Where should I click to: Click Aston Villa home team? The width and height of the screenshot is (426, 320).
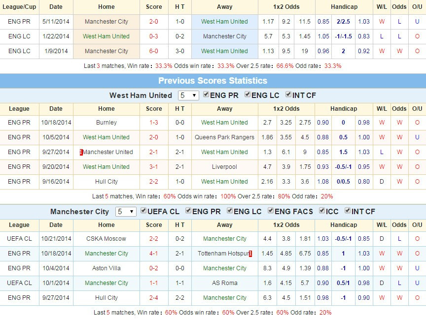(106, 268)
